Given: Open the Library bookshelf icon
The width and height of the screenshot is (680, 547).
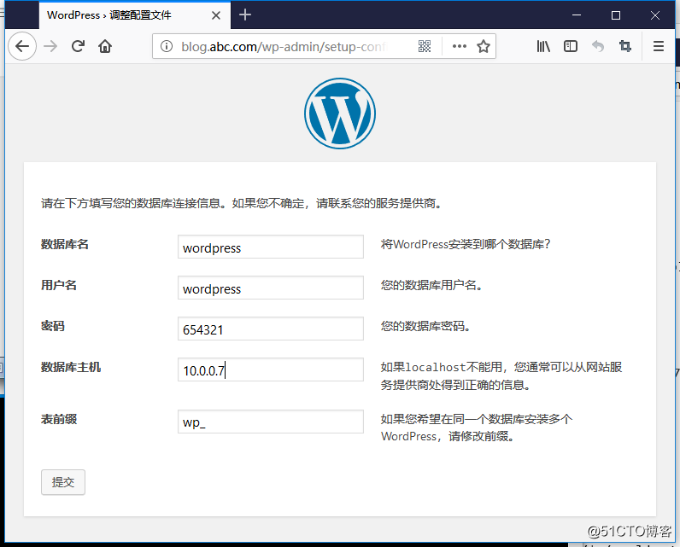Looking at the screenshot, I should (543, 46).
